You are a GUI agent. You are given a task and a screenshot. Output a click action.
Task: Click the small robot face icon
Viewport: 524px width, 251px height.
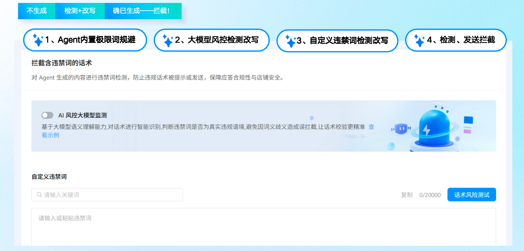[402, 128]
